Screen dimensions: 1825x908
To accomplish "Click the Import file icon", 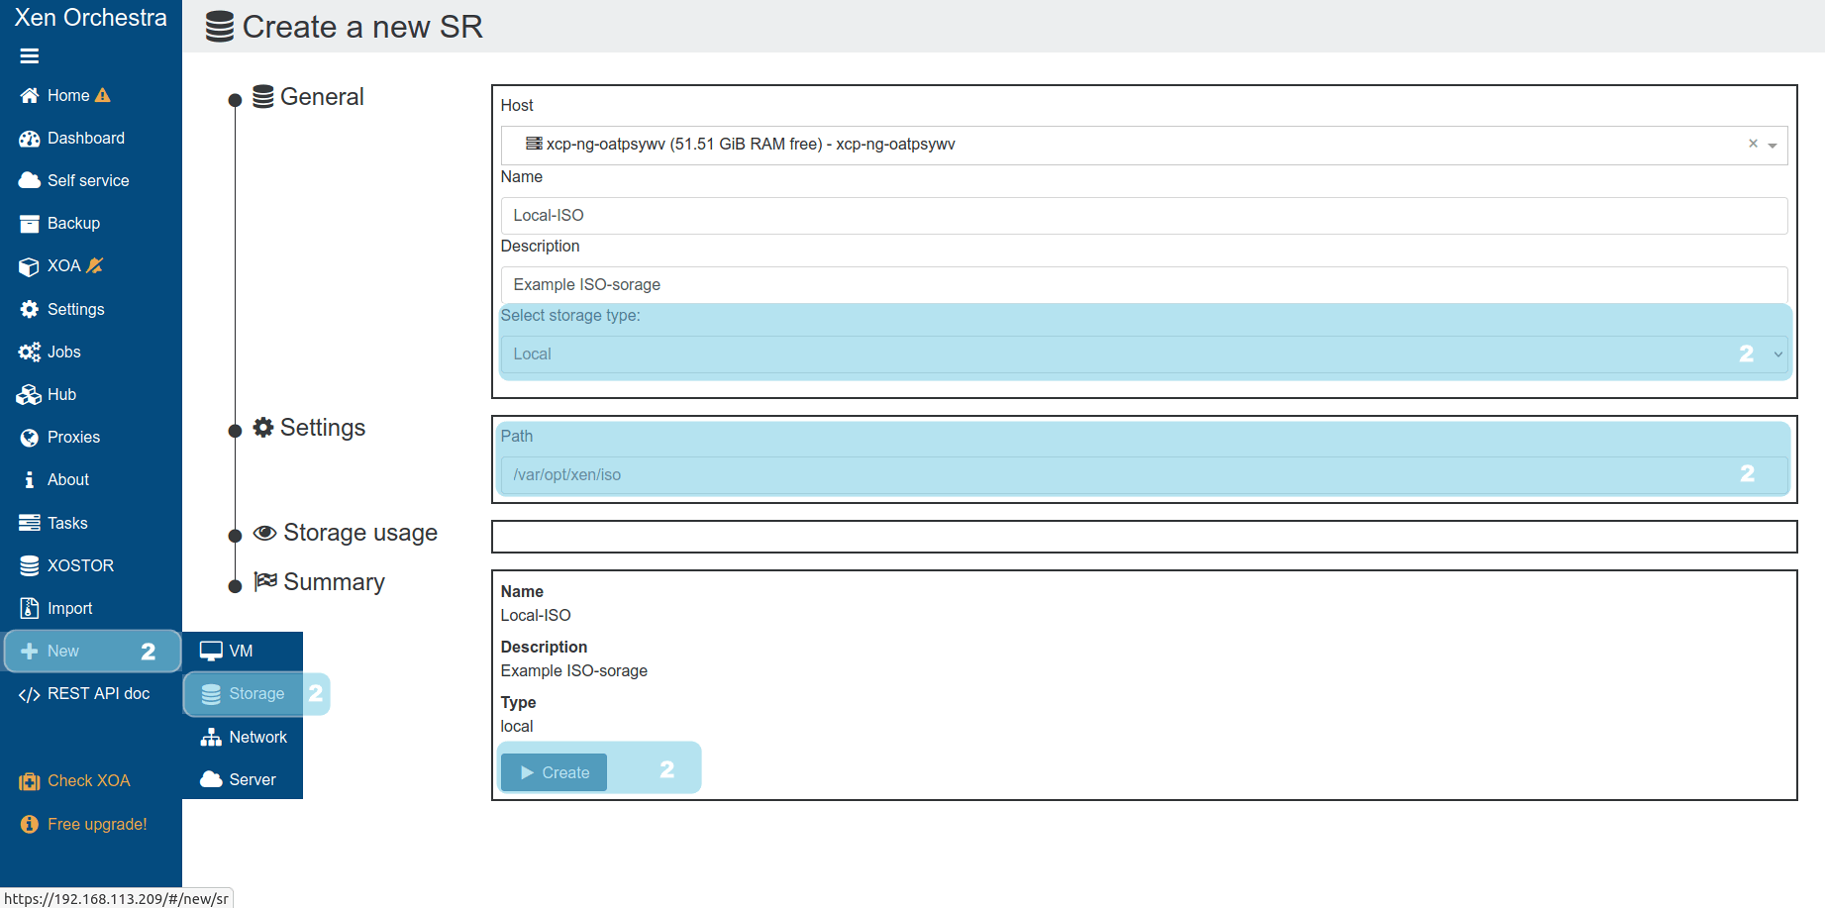I will pyautogui.click(x=30, y=608).
